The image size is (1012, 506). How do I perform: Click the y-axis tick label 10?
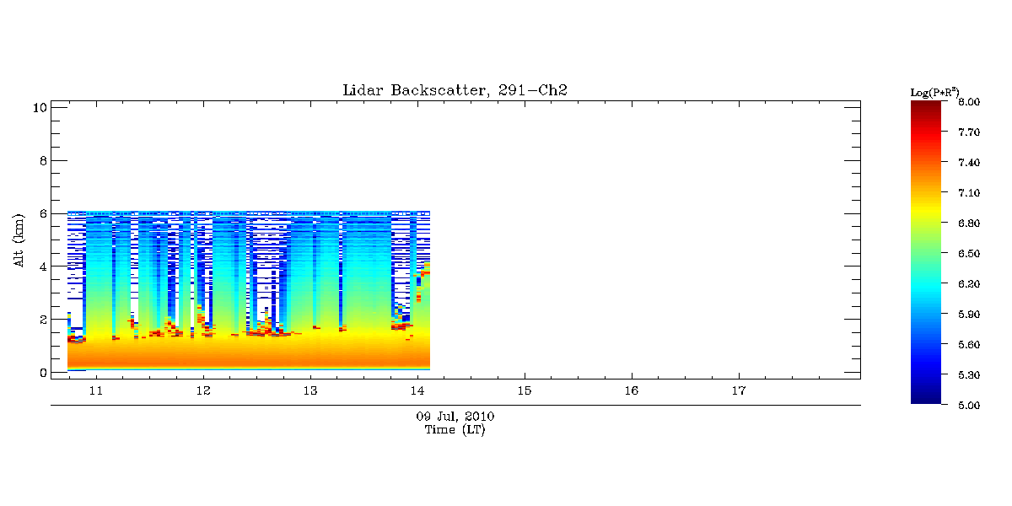(x=39, y=107)
